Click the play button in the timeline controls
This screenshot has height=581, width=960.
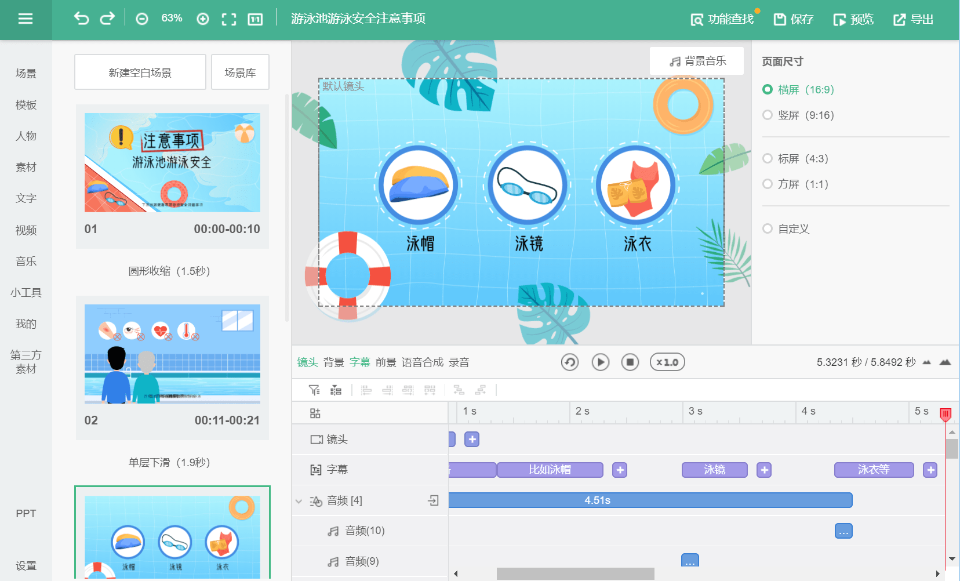pos(600,362)
